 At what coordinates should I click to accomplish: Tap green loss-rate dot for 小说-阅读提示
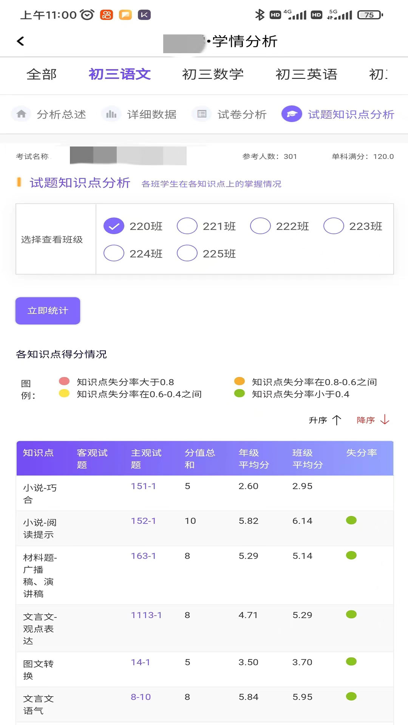click(x=351, y=520)
